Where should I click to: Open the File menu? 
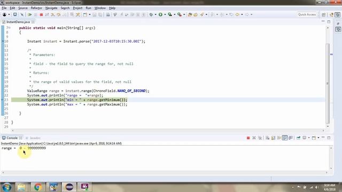tap(4, 8)
